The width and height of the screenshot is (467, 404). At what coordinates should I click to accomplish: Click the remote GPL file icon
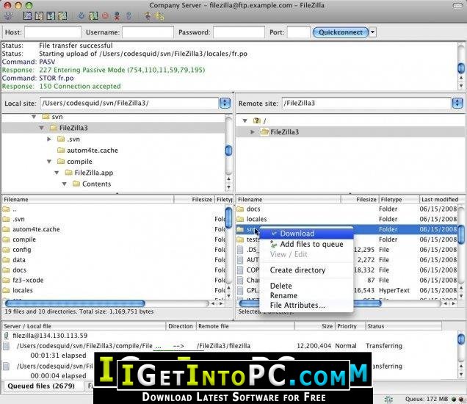(240, 290)
